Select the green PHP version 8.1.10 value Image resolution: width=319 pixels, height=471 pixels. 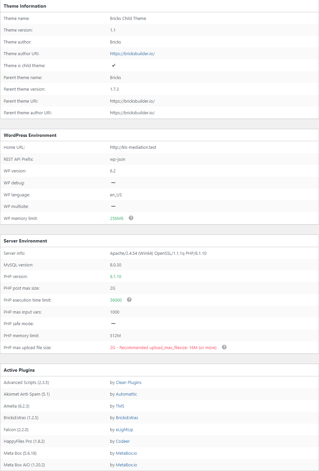116,277
